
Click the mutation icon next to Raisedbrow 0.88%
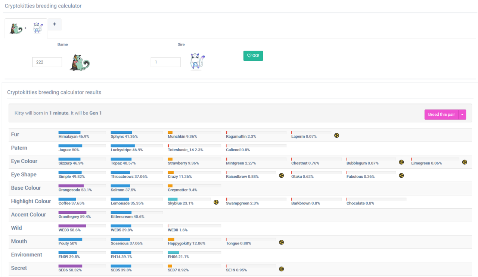(x=282, y=175)
